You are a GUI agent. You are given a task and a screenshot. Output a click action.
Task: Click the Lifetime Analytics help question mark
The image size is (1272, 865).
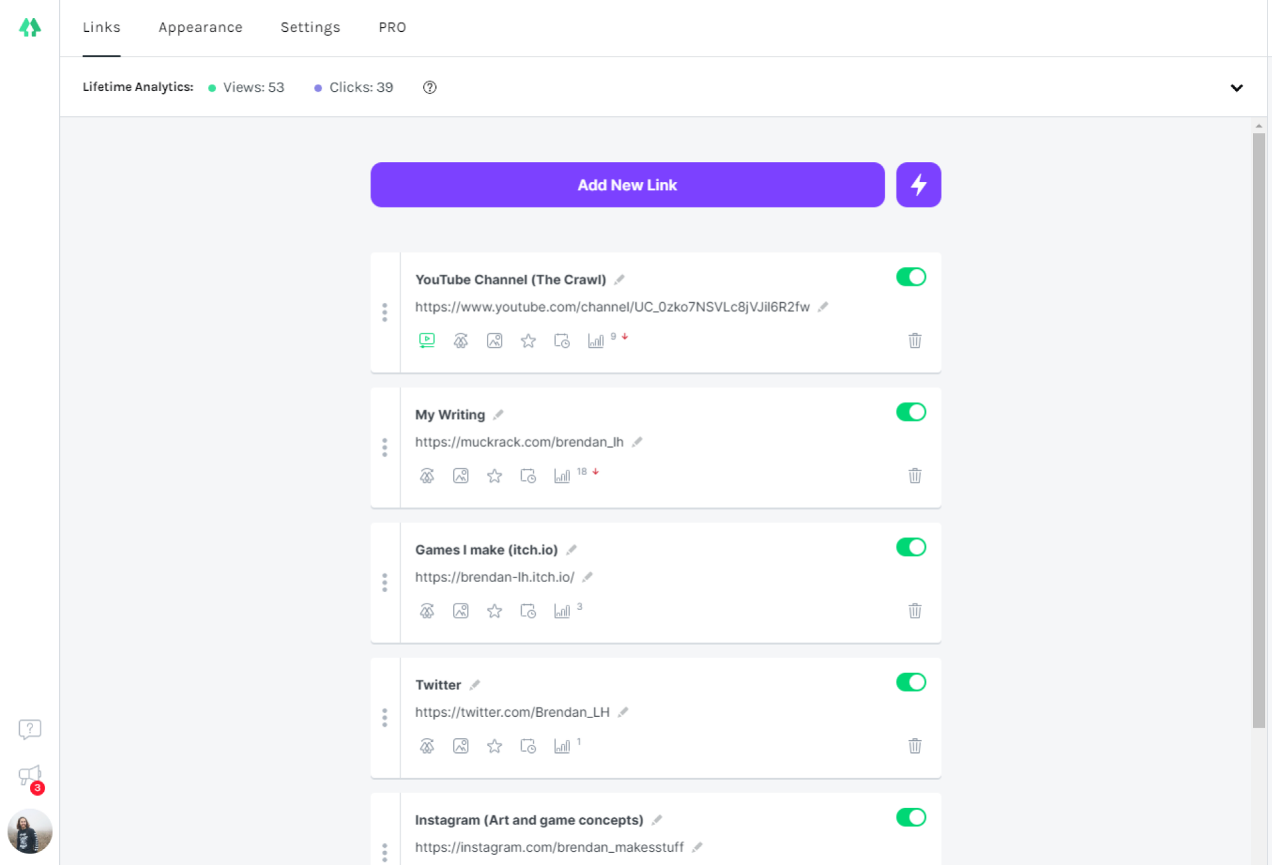tap(430, 87)
